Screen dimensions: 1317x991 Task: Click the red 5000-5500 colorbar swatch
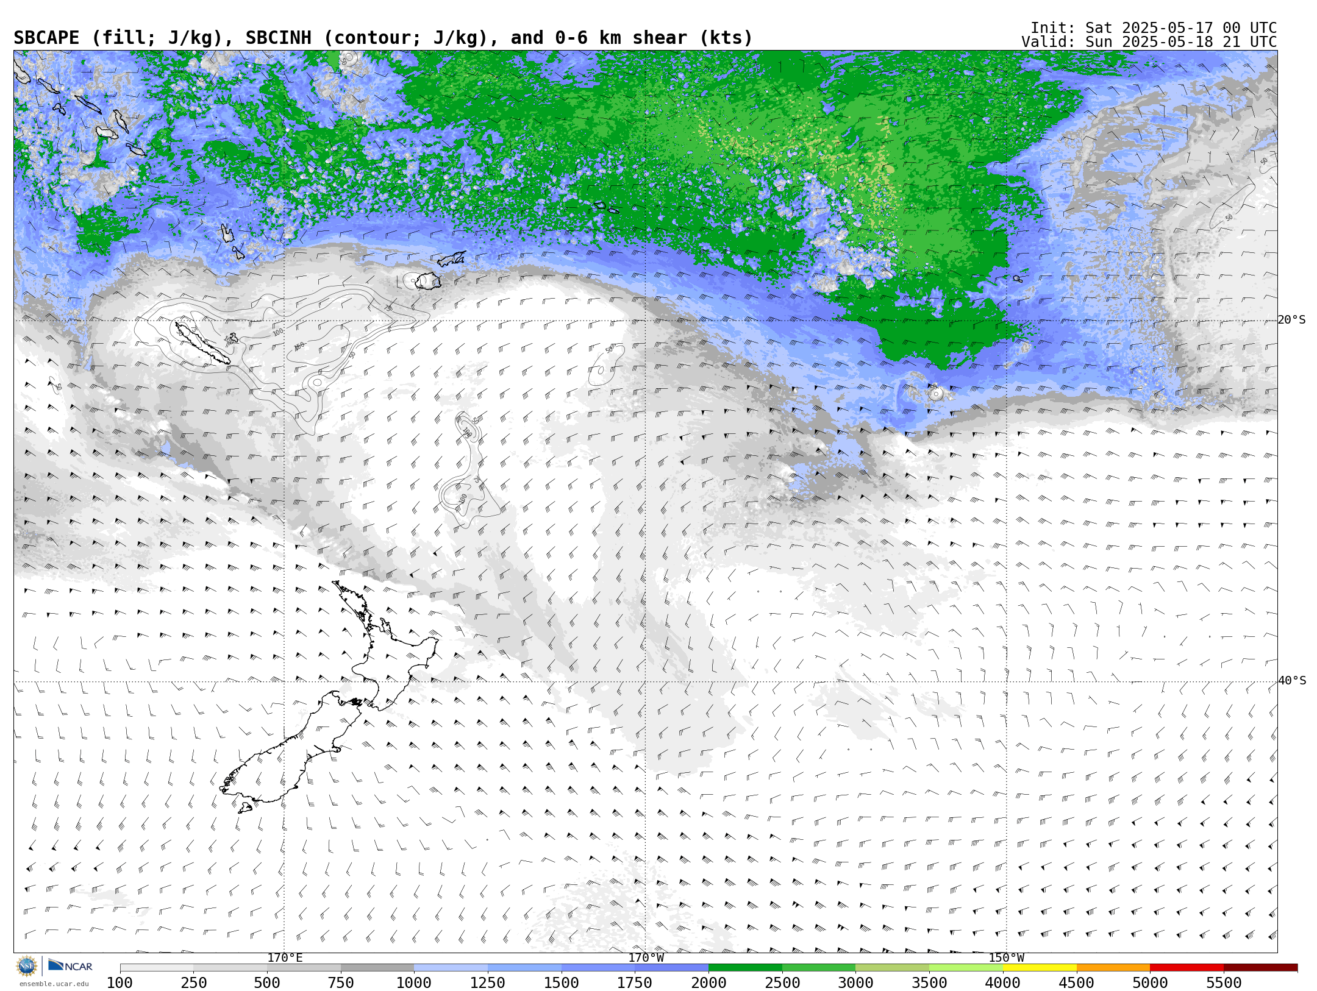[x=1187, y=968]
